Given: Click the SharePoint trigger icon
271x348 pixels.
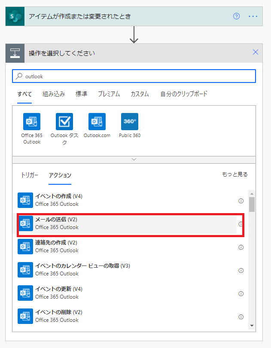Looking at the screenshot, I should pyautogui.click(x=15, y=16).
